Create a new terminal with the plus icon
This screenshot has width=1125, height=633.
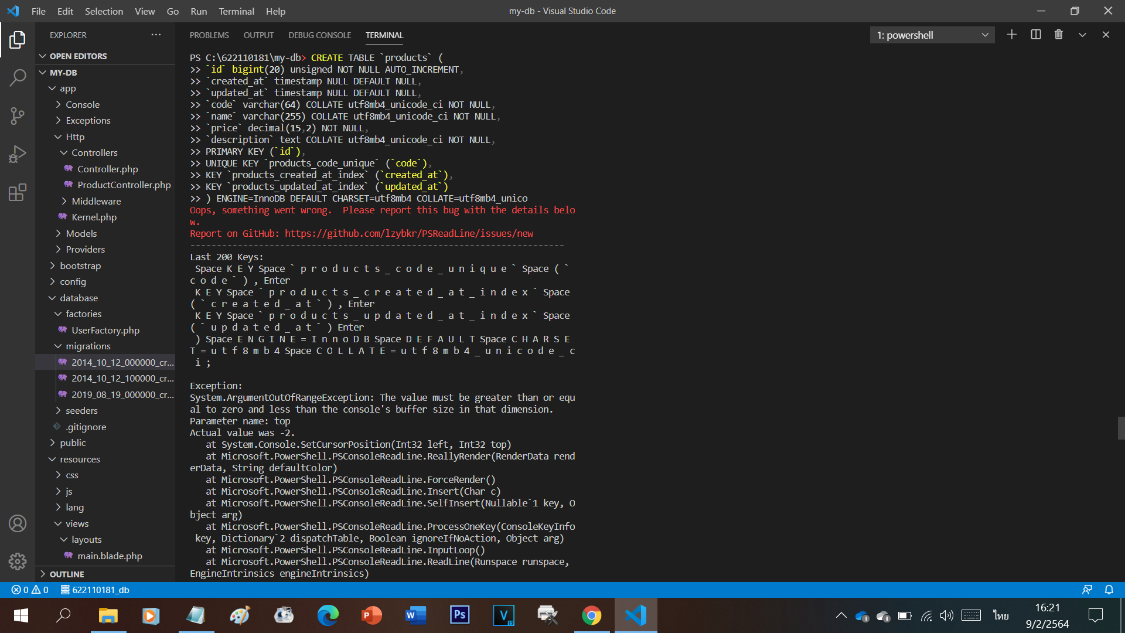(x=1012, y=35)
